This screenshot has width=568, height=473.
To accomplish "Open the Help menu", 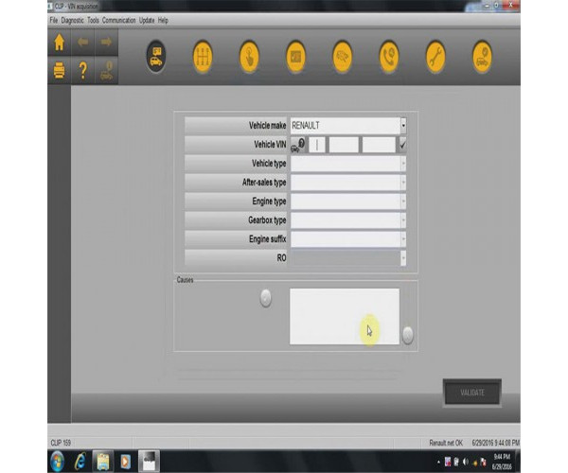I will click(163, 20).
